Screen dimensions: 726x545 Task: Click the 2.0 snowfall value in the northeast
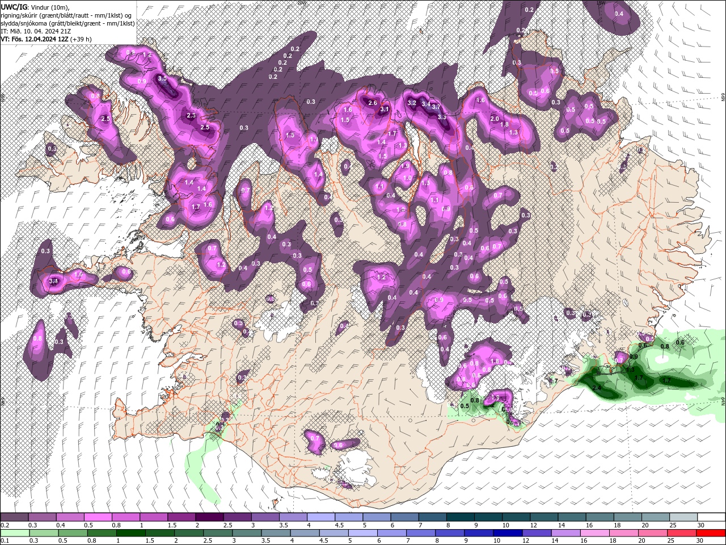point(495,119)
